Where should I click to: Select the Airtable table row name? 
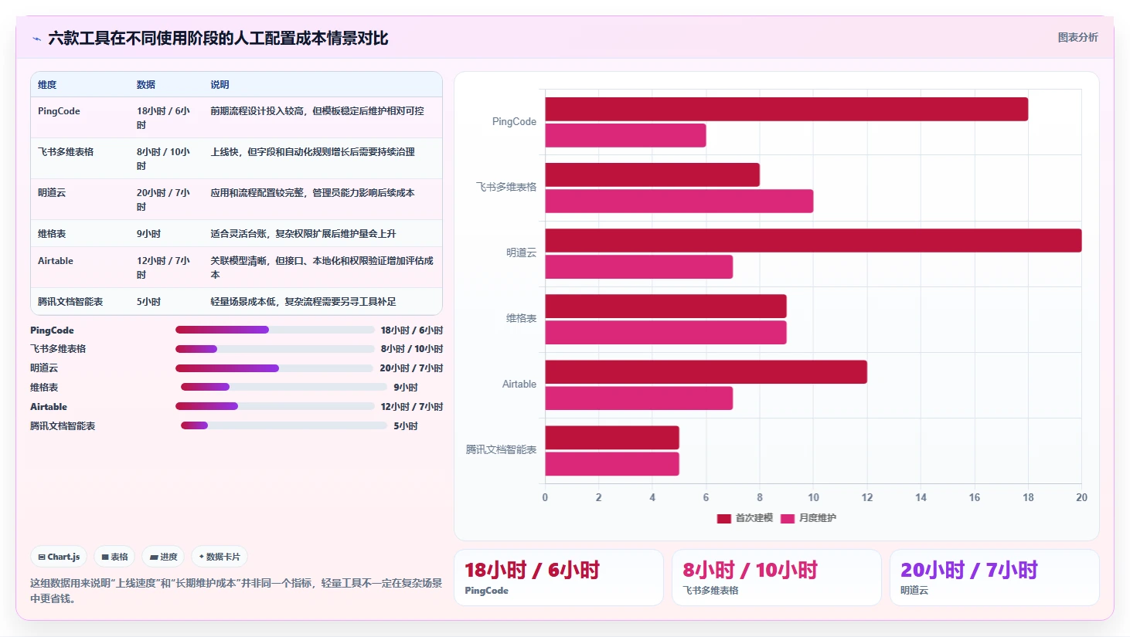56,261
